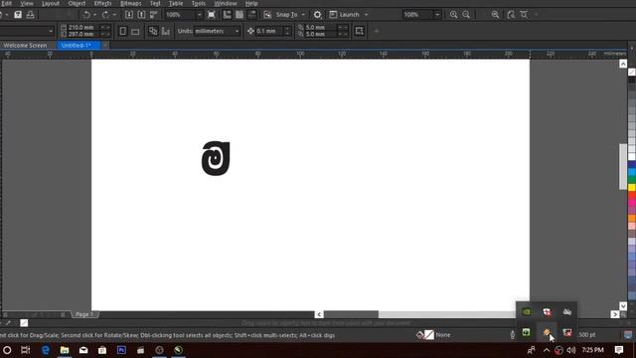Select Portrait page orientation
The width and height of the screenshot is (636, 358).
123,31
